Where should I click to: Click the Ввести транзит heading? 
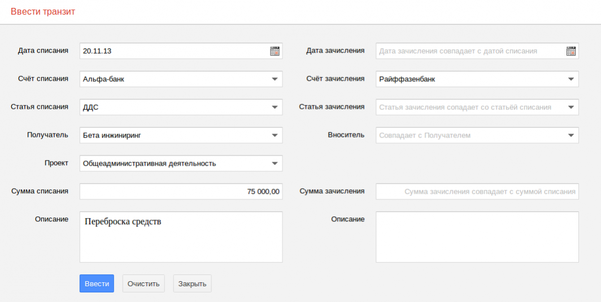43,12
